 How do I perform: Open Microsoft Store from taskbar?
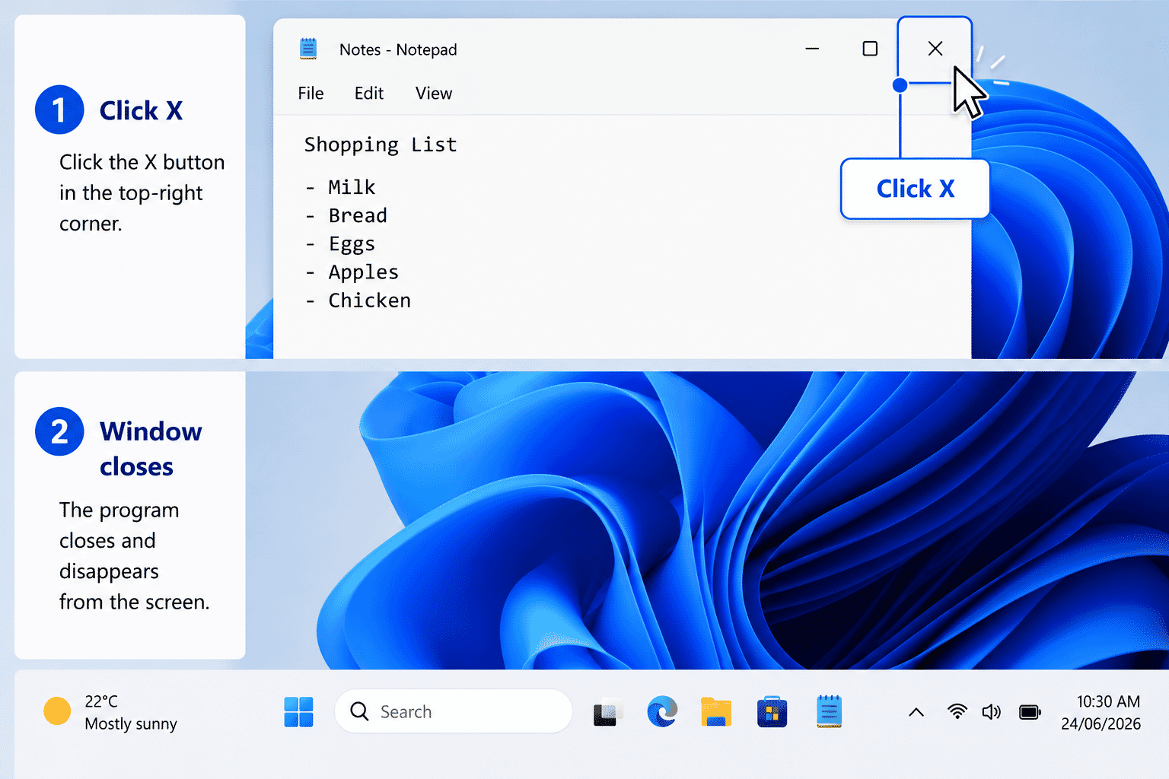pyautogui.click(x=772, y=712)
